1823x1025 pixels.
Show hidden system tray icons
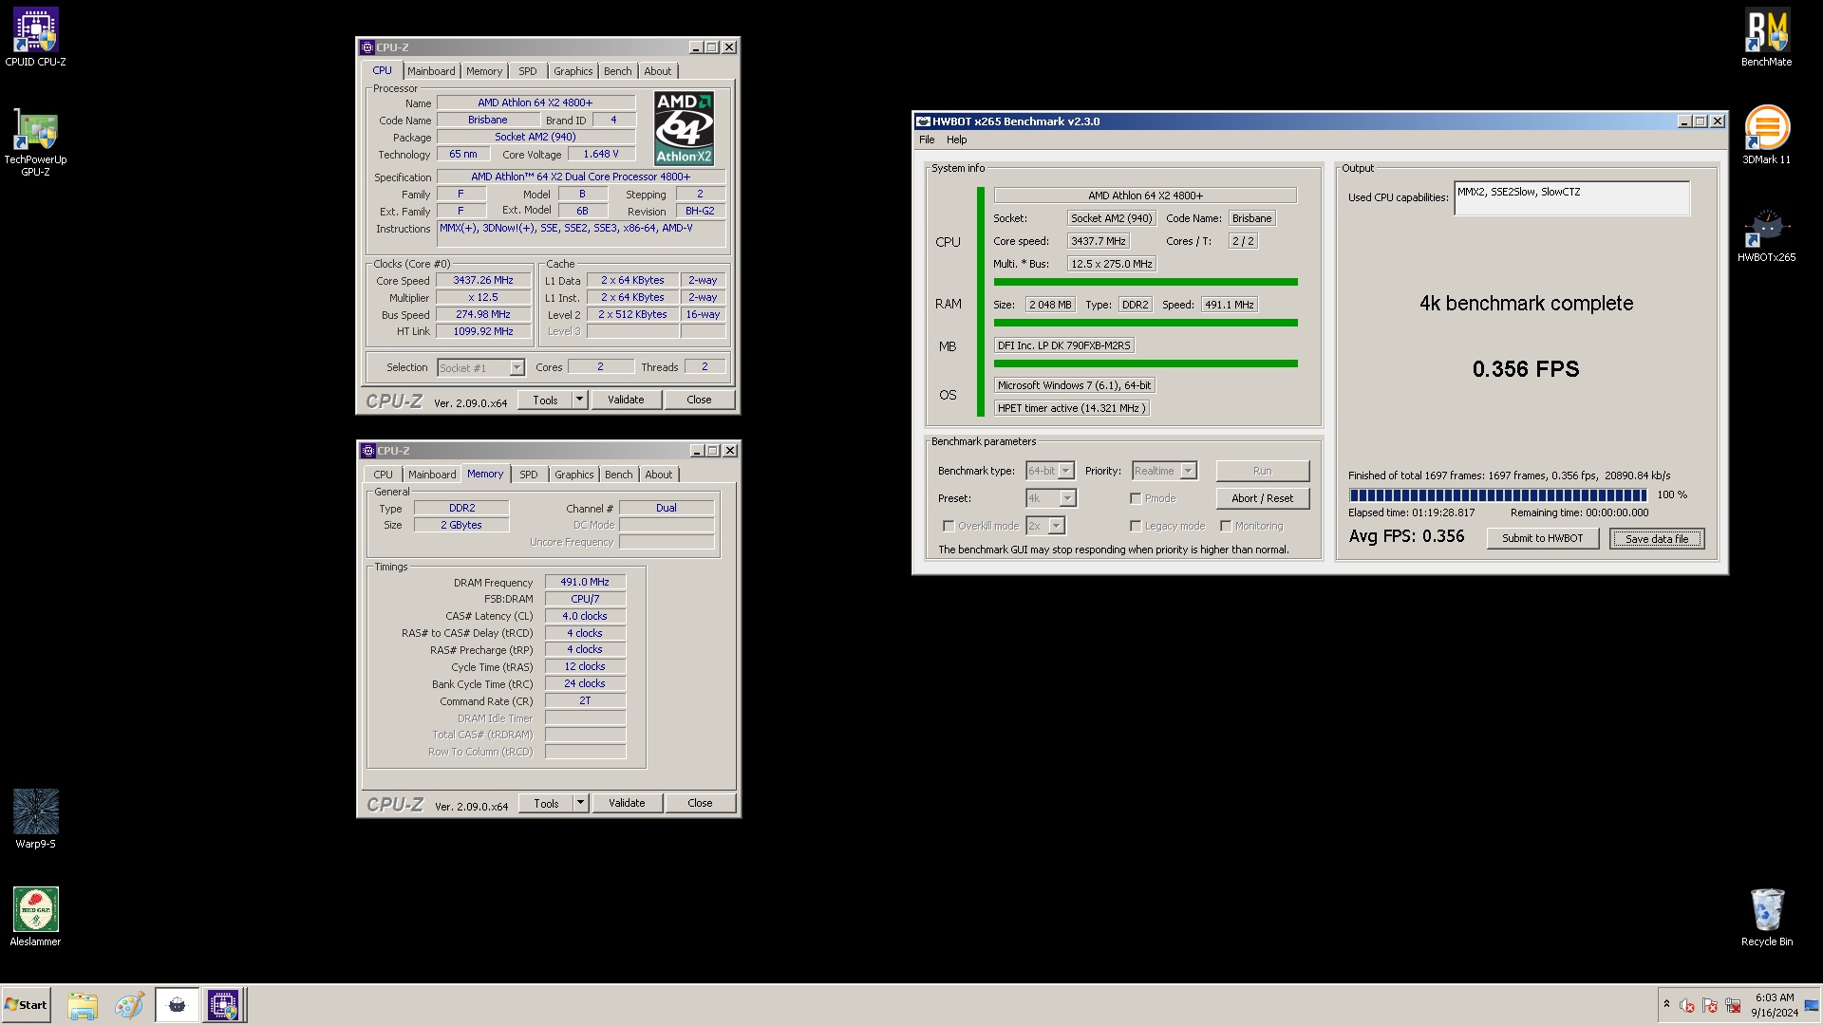pyautogui.click(x=1666, y=1004)
